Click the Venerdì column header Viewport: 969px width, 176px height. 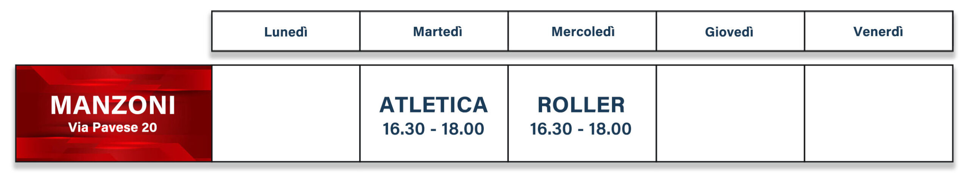pos(879,31)
